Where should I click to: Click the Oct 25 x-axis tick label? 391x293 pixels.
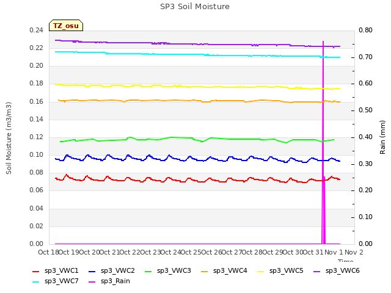(191, 252)
